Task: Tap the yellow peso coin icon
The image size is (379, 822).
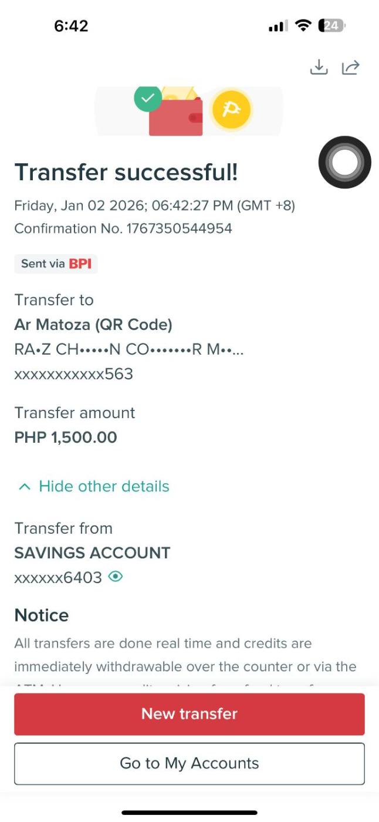Action: (231, 110)
